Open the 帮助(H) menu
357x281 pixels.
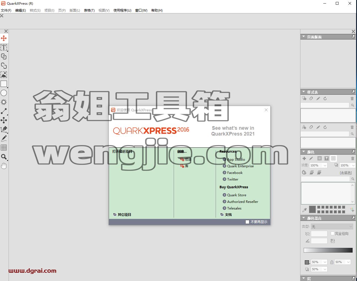click(157, 10)
